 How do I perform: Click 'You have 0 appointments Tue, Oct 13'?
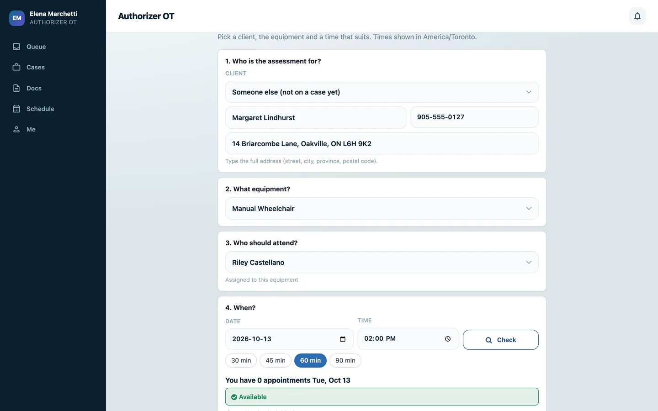(288, 380)
